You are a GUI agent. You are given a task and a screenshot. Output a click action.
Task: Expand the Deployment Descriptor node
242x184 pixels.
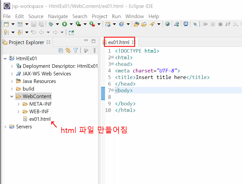click(12, 66)
